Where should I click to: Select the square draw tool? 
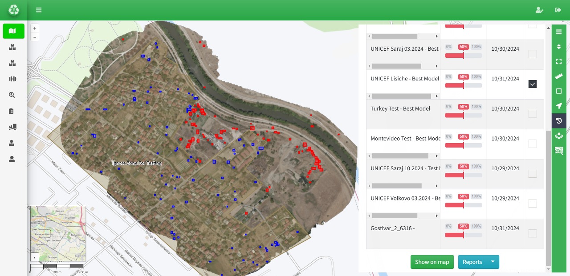pyautogui.click(x=559, y=91)
